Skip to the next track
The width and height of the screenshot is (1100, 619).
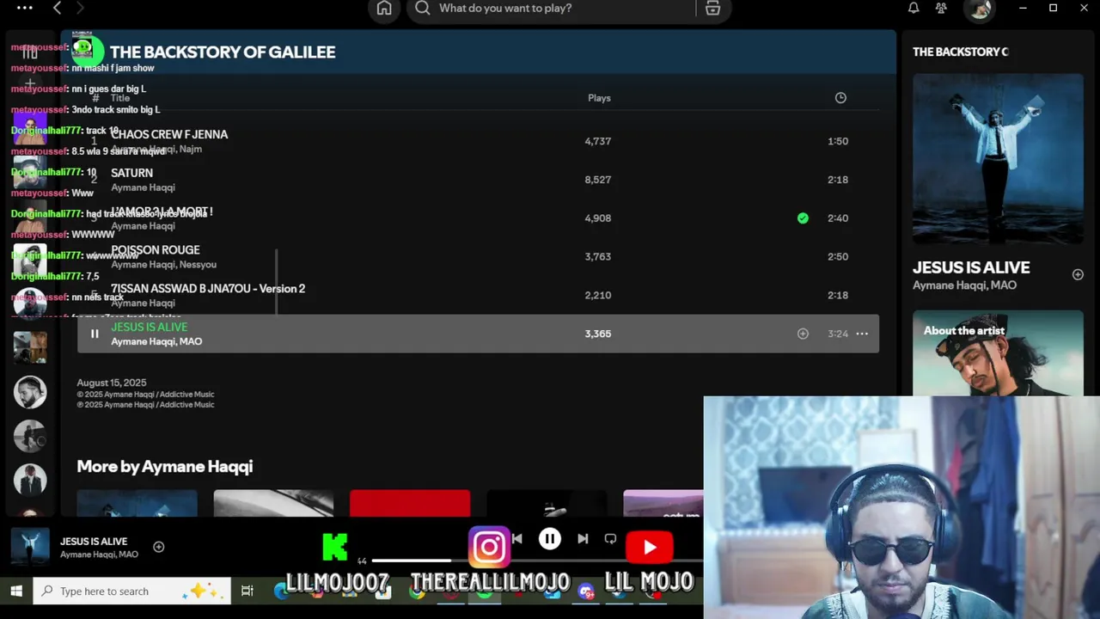coord(583,539)
